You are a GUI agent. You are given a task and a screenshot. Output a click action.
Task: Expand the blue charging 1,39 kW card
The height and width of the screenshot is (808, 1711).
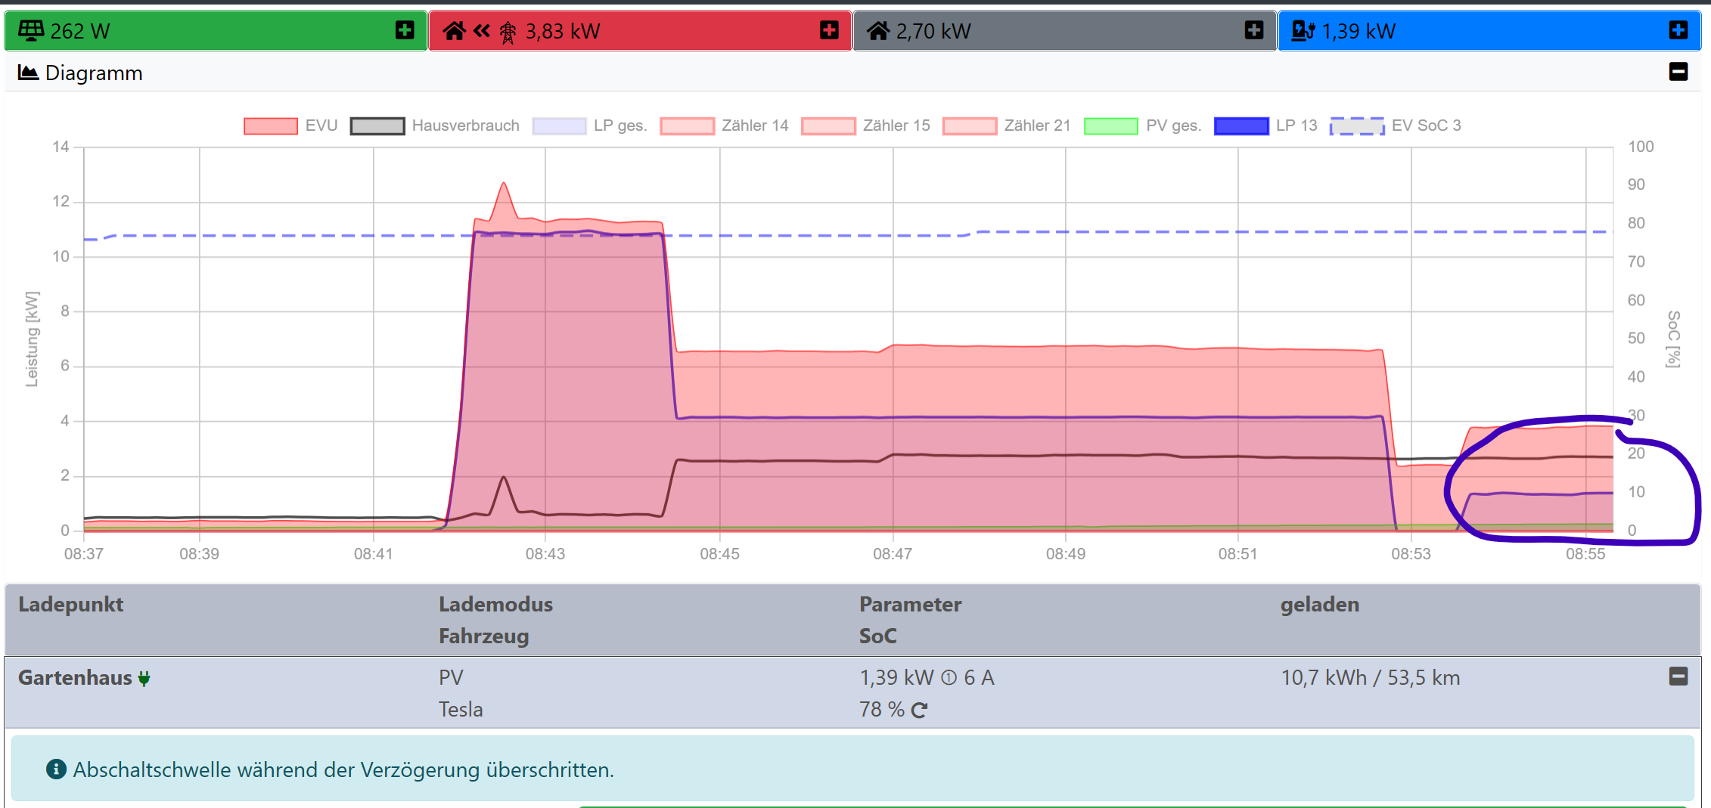click(1678, 30)
